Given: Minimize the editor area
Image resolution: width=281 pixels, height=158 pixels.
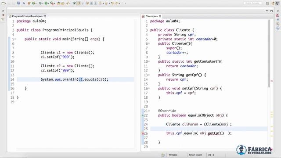Looking at the screenshot, I should (267, 11).
